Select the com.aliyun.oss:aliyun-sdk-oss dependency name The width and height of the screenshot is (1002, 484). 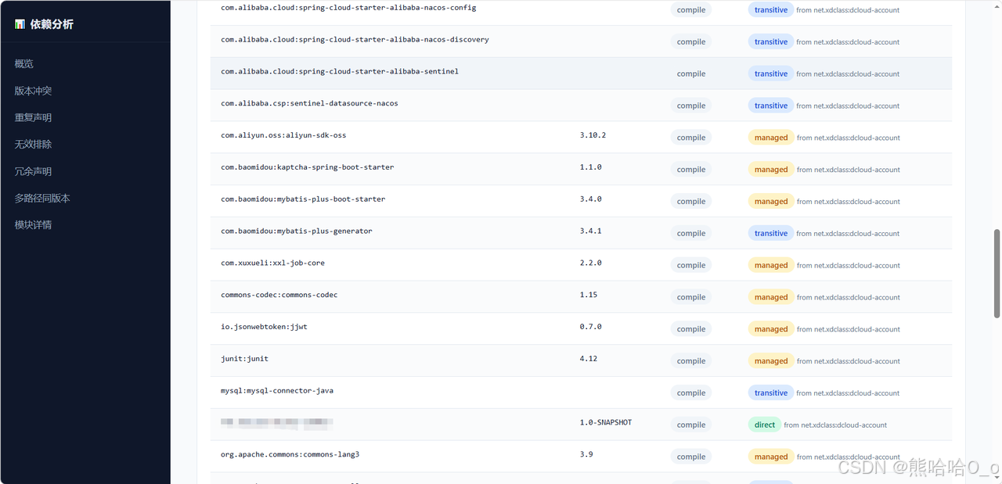(283, 135)
